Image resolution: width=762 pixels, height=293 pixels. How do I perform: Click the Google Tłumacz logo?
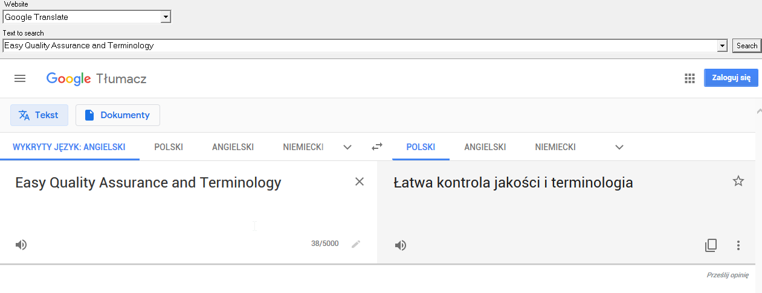tap(96, 79)
